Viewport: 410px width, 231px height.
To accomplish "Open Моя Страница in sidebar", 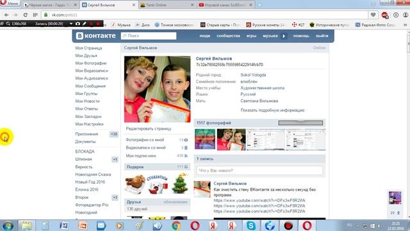I will click(x=88, y=48).
